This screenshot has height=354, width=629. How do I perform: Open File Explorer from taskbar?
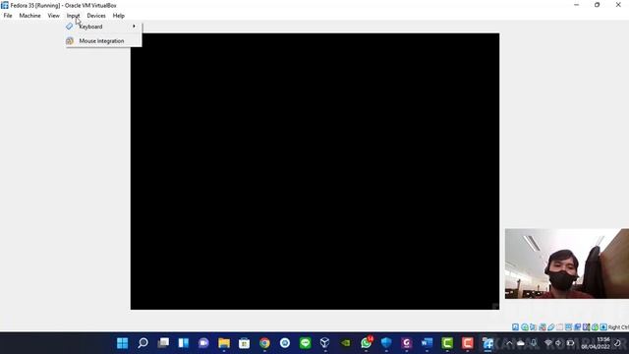pyautogui.click(x=224, y=343)
